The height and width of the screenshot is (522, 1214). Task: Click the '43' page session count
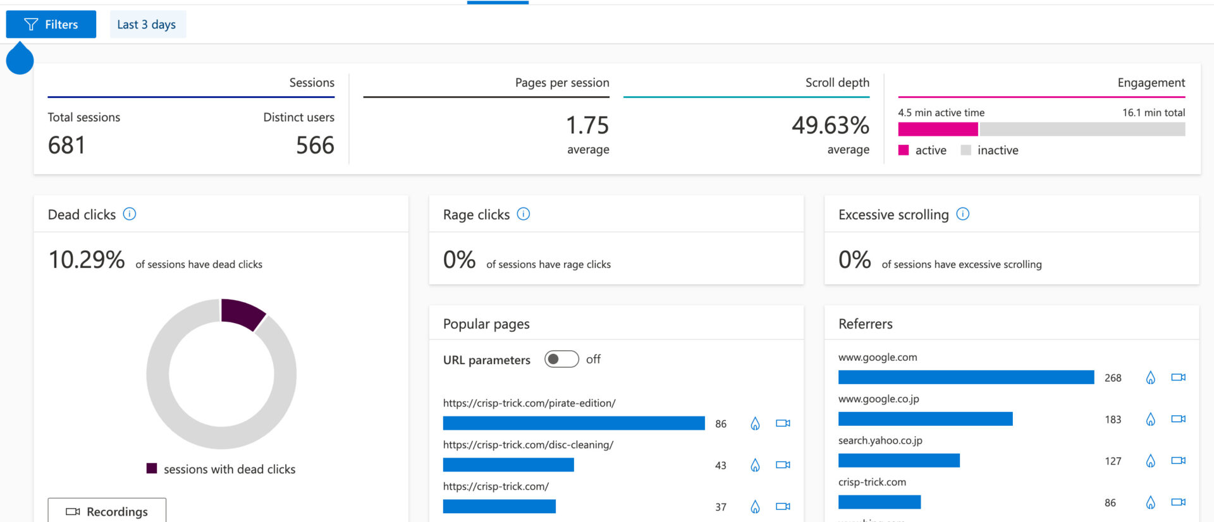click(x=721, y=466)
